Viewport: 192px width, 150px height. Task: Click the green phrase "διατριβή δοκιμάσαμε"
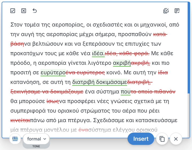99,82
